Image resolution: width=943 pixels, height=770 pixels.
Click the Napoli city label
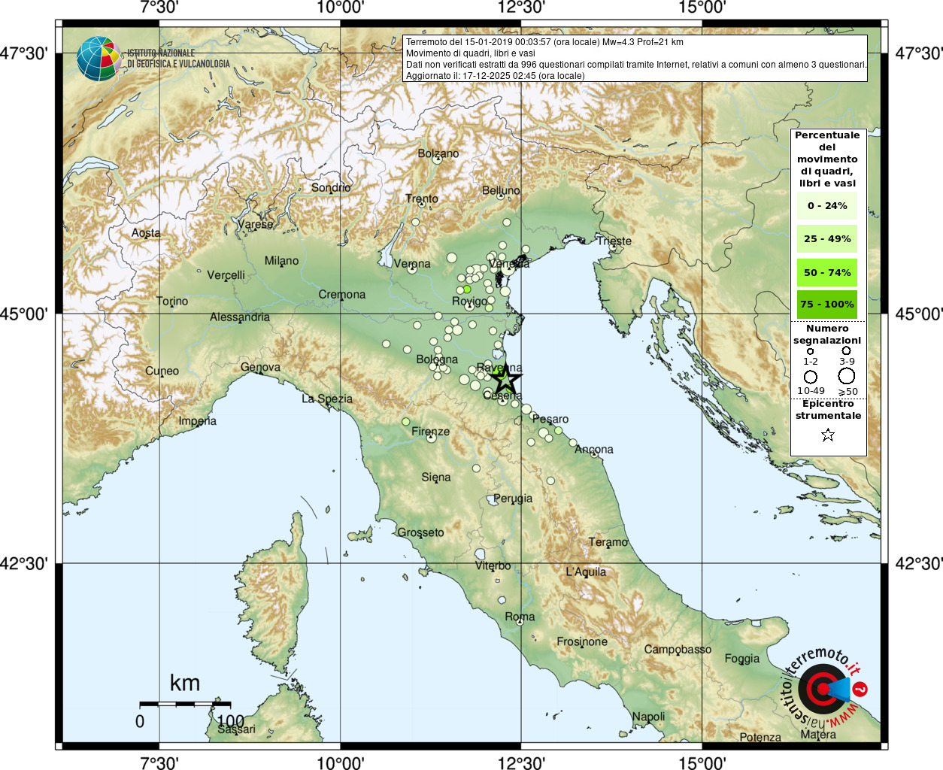648,717
